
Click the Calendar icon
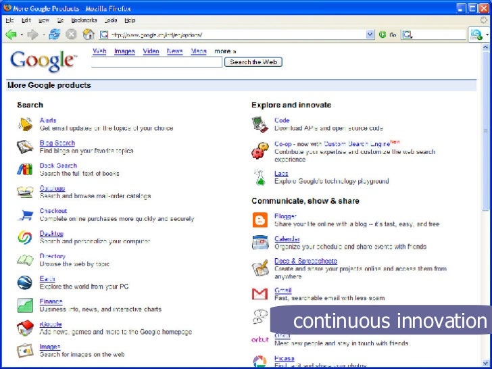point(260,243)
